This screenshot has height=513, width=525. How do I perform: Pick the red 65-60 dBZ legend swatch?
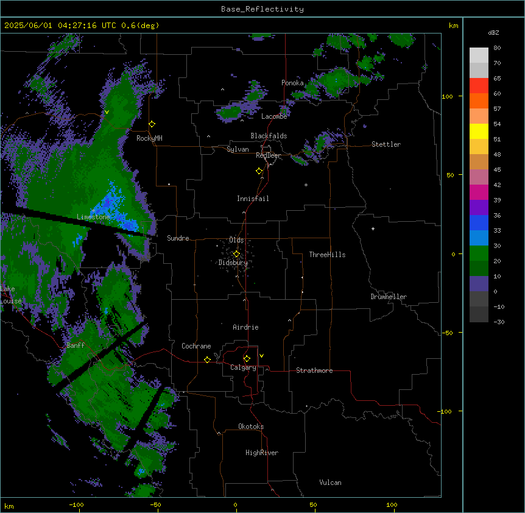click(479, 86)
